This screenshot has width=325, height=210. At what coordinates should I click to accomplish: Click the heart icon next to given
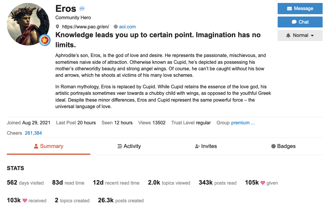pos(263,183)
